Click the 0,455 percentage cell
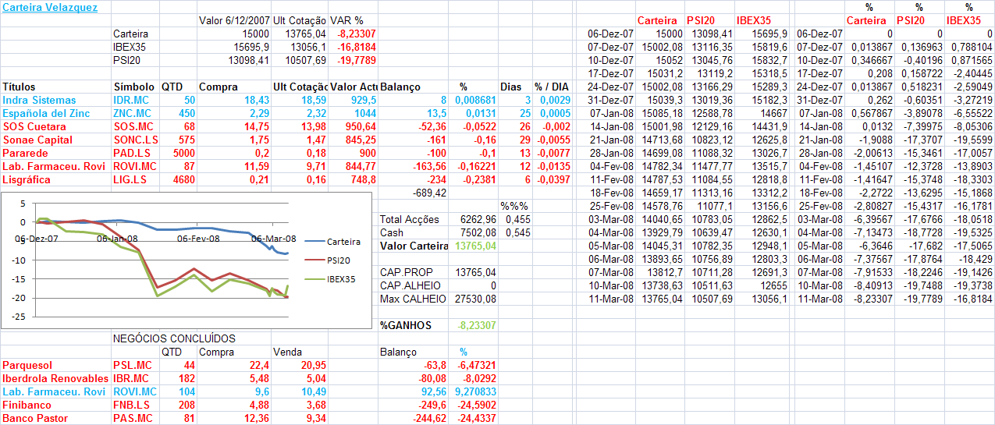 [518, 219]
